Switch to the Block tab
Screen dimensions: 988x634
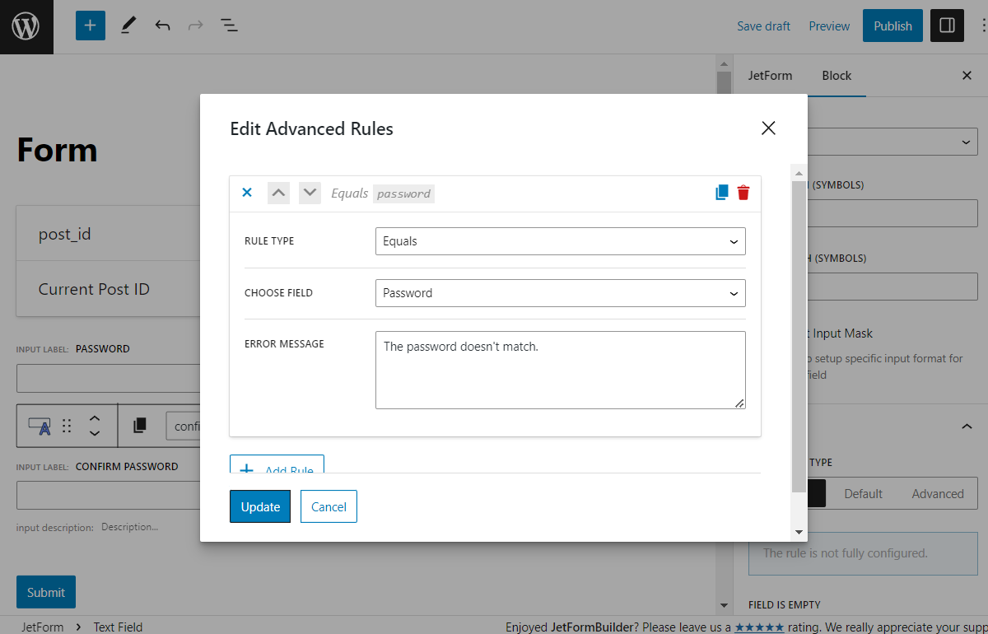pos(837,75)
